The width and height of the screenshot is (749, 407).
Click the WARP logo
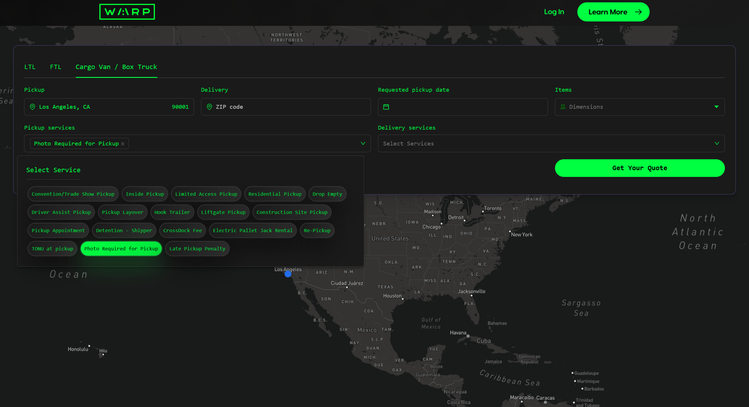coord(127,12)
